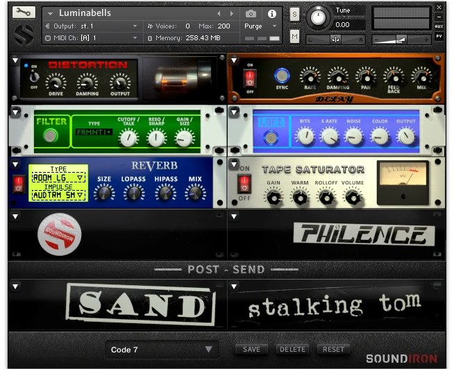Click the Reverb Lopass knob
This screenshot has height=369, width=454.
click(x=134, y=193)
